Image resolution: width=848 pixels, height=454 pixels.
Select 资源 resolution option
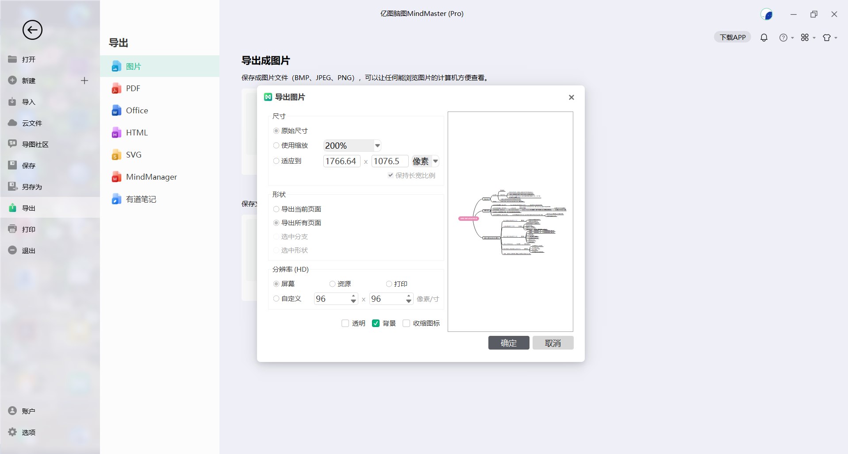pyautogui.click(x=332, y=284)
